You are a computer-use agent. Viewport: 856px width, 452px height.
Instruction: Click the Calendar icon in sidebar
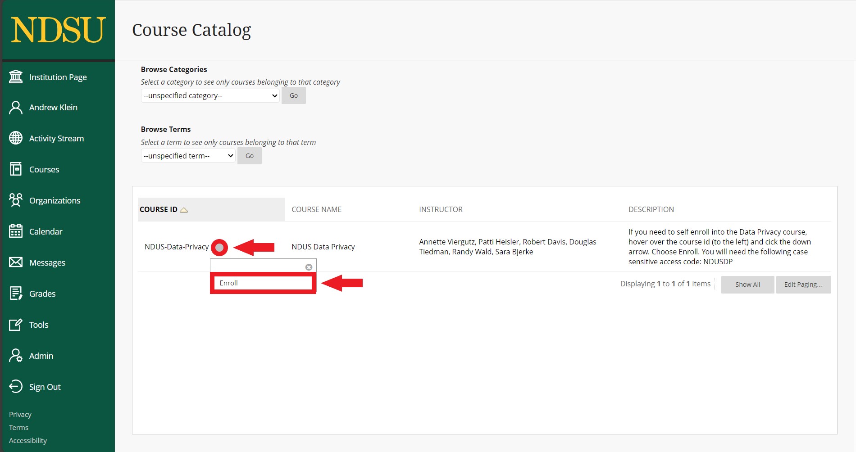tap(16, 231)
